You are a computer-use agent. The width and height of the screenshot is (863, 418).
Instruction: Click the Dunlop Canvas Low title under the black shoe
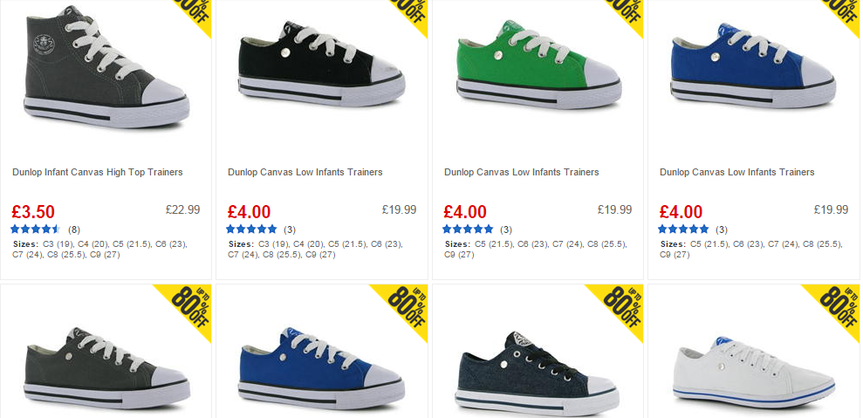[305, 173]
